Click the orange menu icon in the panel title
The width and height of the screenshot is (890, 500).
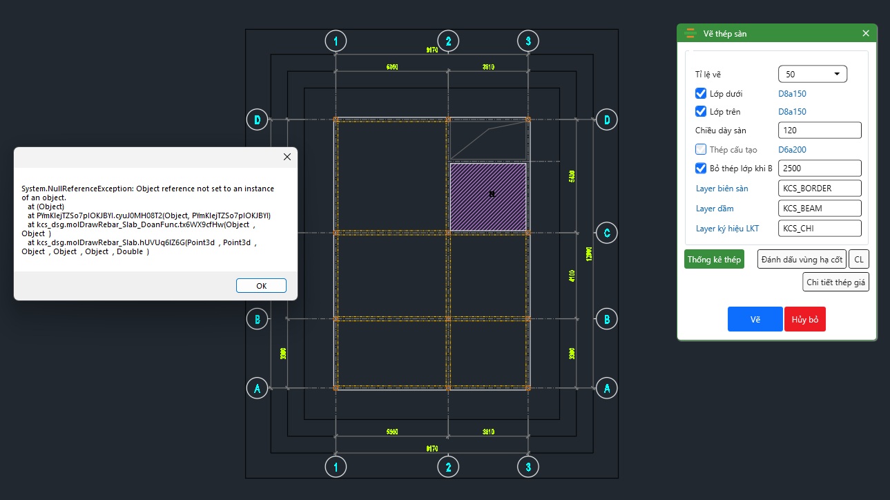coord(689,33)
